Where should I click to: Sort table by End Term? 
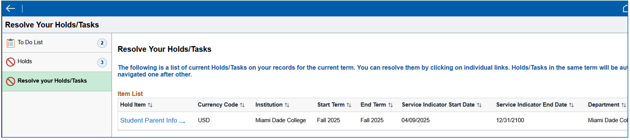pos(390,105)
